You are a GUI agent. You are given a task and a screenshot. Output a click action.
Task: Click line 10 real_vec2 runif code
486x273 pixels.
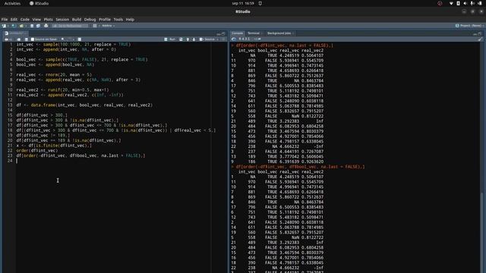pos(62,89)
